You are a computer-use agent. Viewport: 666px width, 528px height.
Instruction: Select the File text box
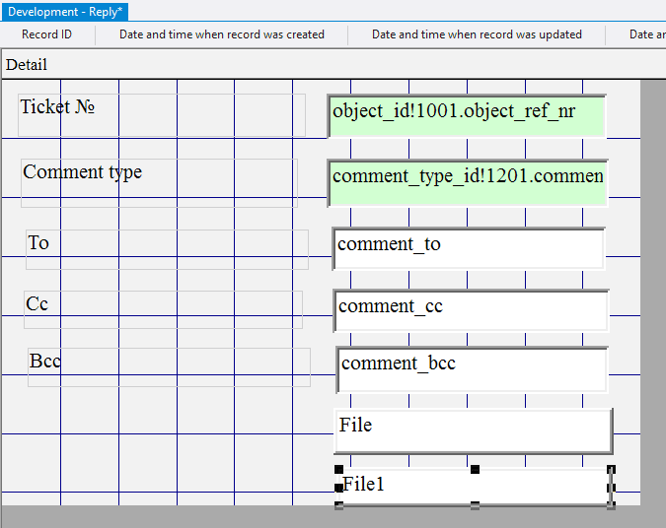tap(473, 430)
